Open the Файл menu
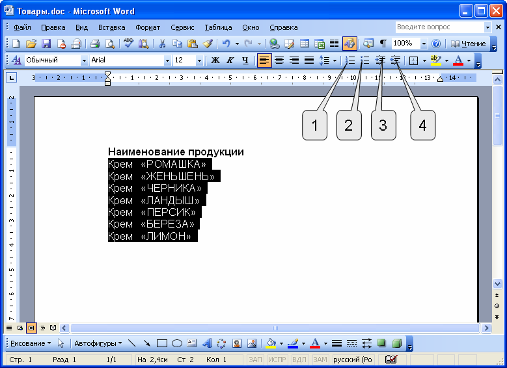 pos(22,27)
